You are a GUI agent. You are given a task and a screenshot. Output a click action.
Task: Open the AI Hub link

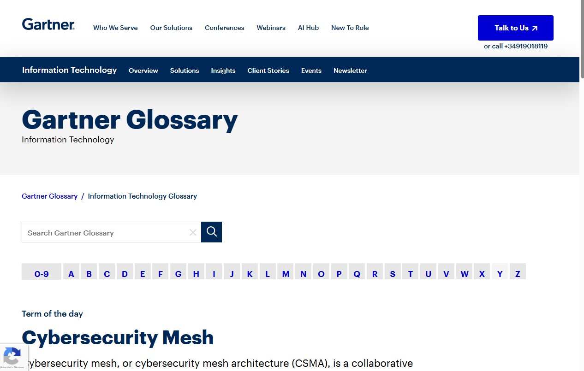tap(308, 28)
